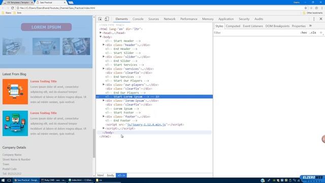Switch to index.html editor taskbar window
Viewport: 325px width, 183px height.
81,180
